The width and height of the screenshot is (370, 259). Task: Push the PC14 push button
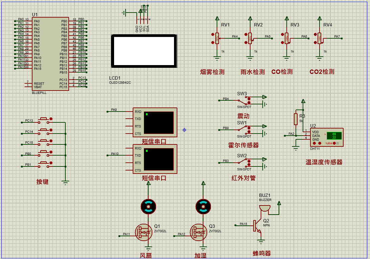(43, 132)
